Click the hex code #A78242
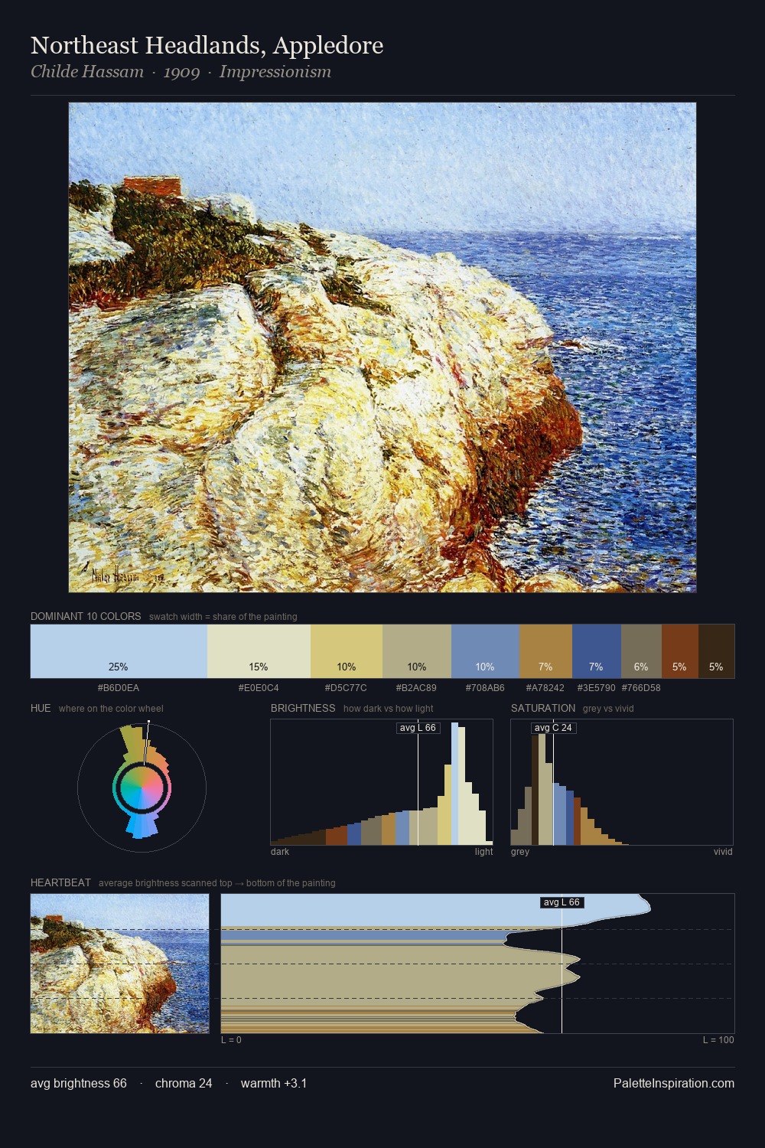 point(545,688)
